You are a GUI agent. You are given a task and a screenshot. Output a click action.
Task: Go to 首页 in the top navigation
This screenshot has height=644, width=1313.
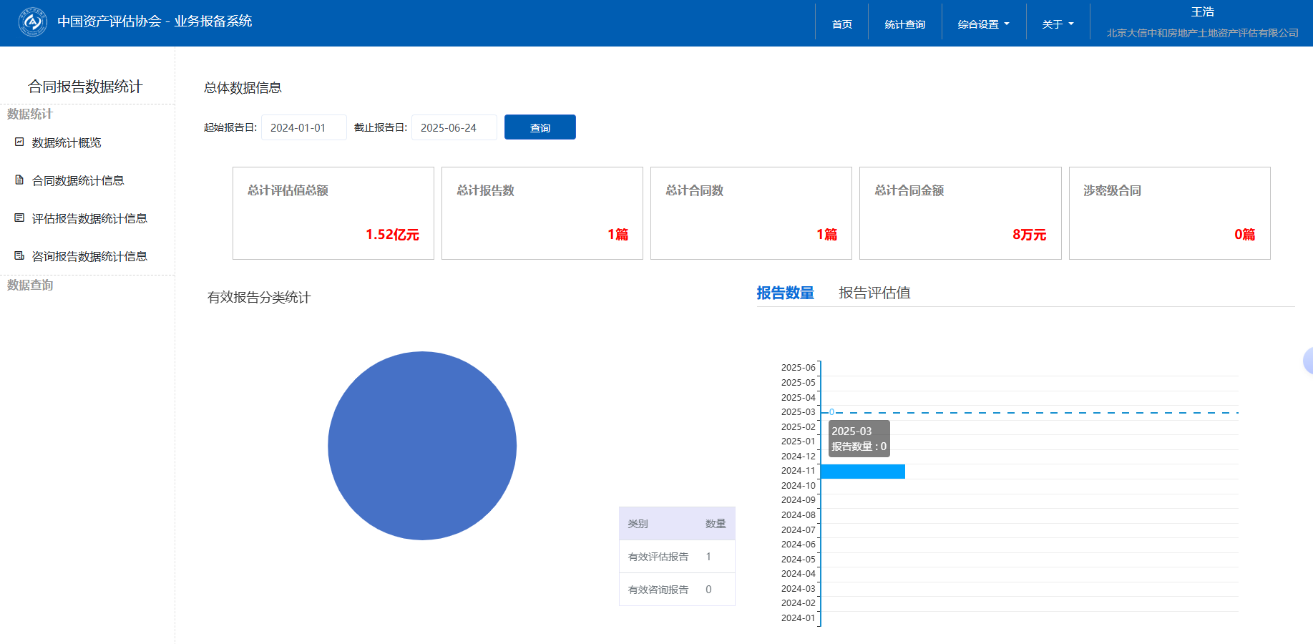(841, 24)
